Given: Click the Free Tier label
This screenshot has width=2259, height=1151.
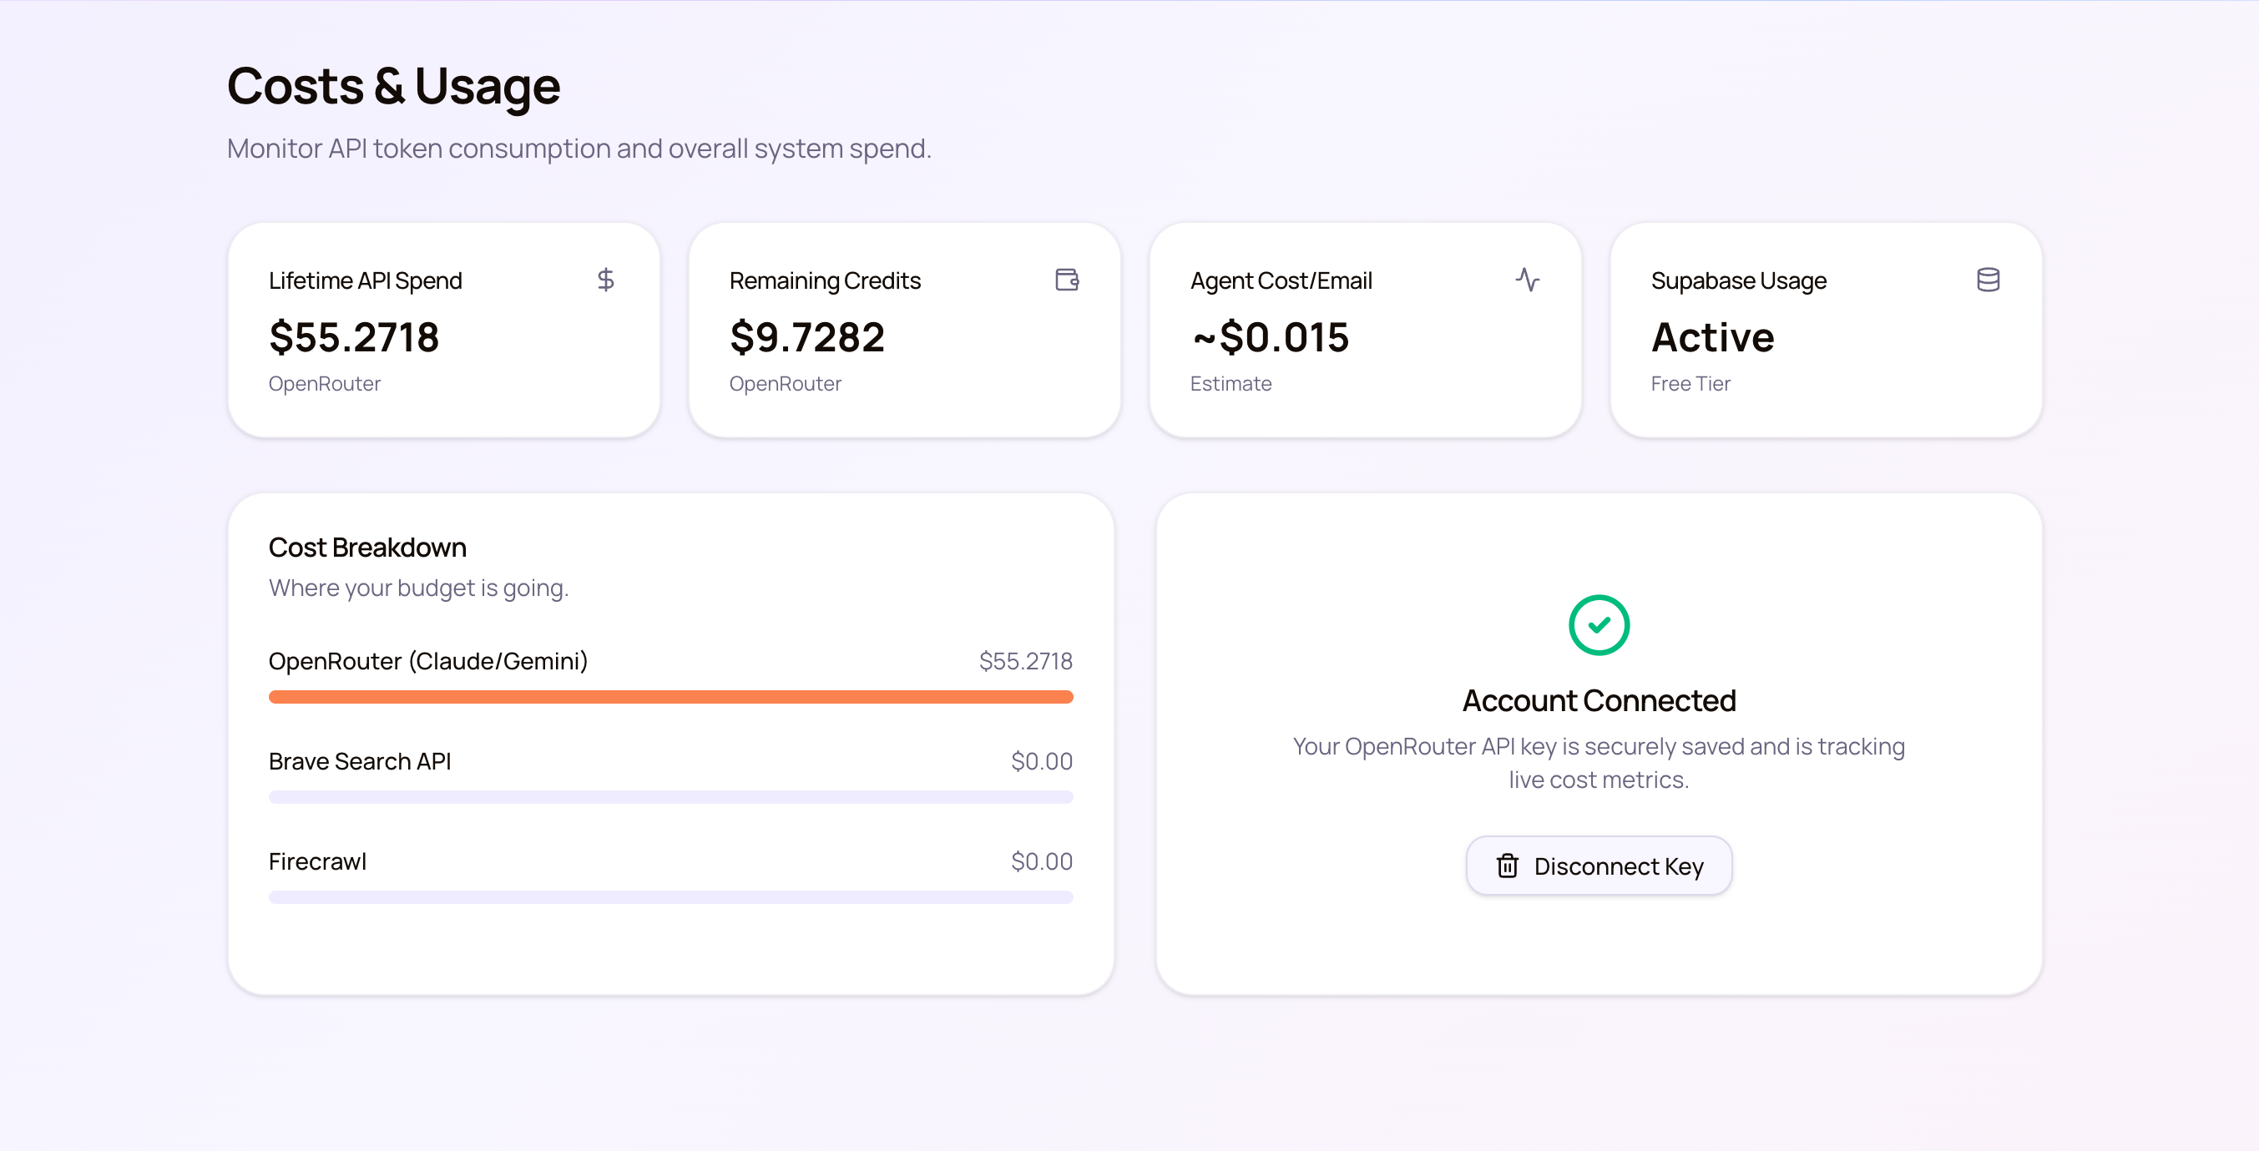Looking at the screenshot, I should 1690,384.
